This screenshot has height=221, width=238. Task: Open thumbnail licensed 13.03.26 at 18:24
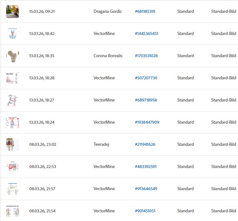click(13, 122)
